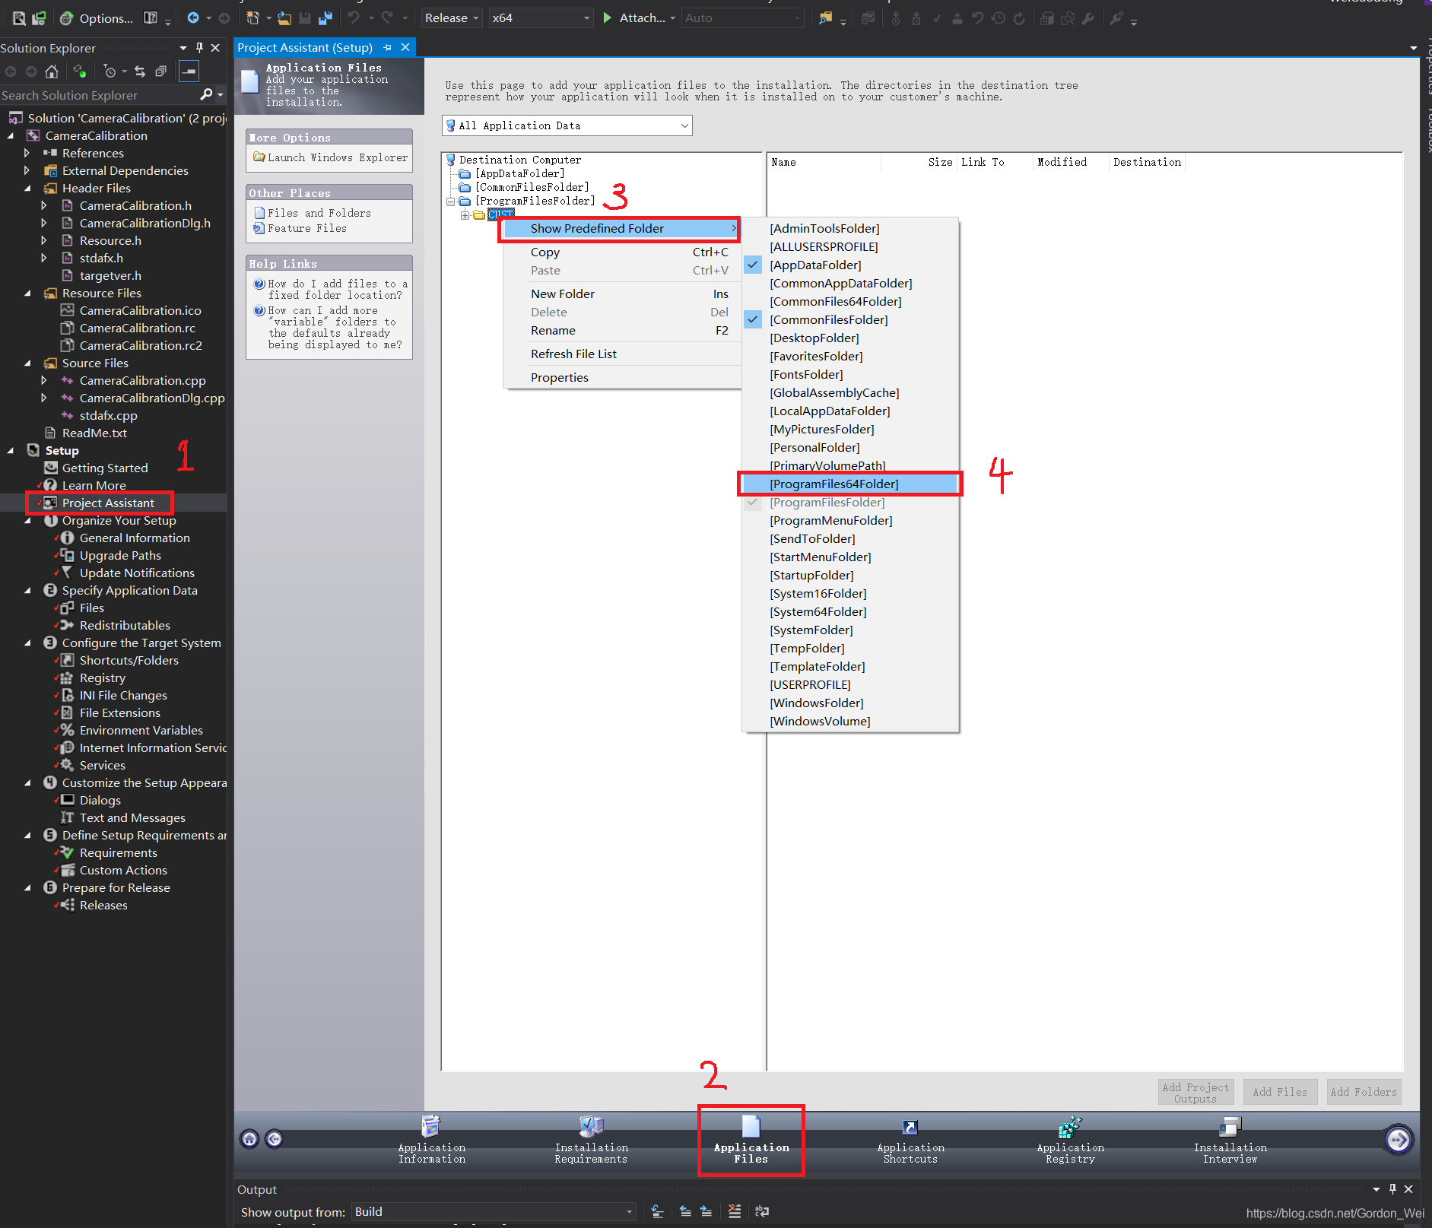Image resolution: width=1432 pixels, height=1228 pixels.
Task: Click the next-arrow round button in assistant
Action: pos(1398,1139)
